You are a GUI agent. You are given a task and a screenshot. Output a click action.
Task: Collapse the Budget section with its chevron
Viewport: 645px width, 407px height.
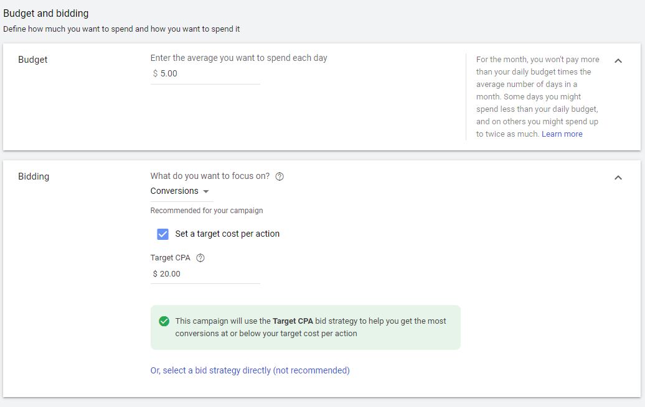[618, 61]
